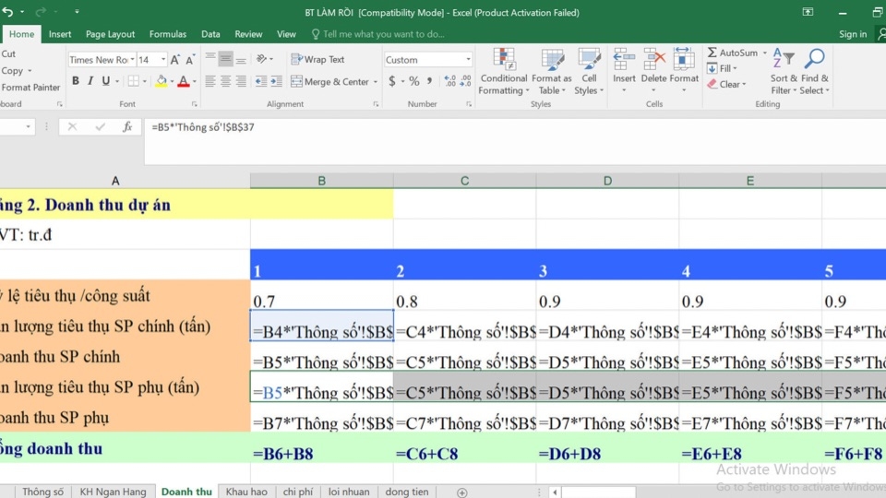
Task: Apply comma style
Action: pos(429,81)
